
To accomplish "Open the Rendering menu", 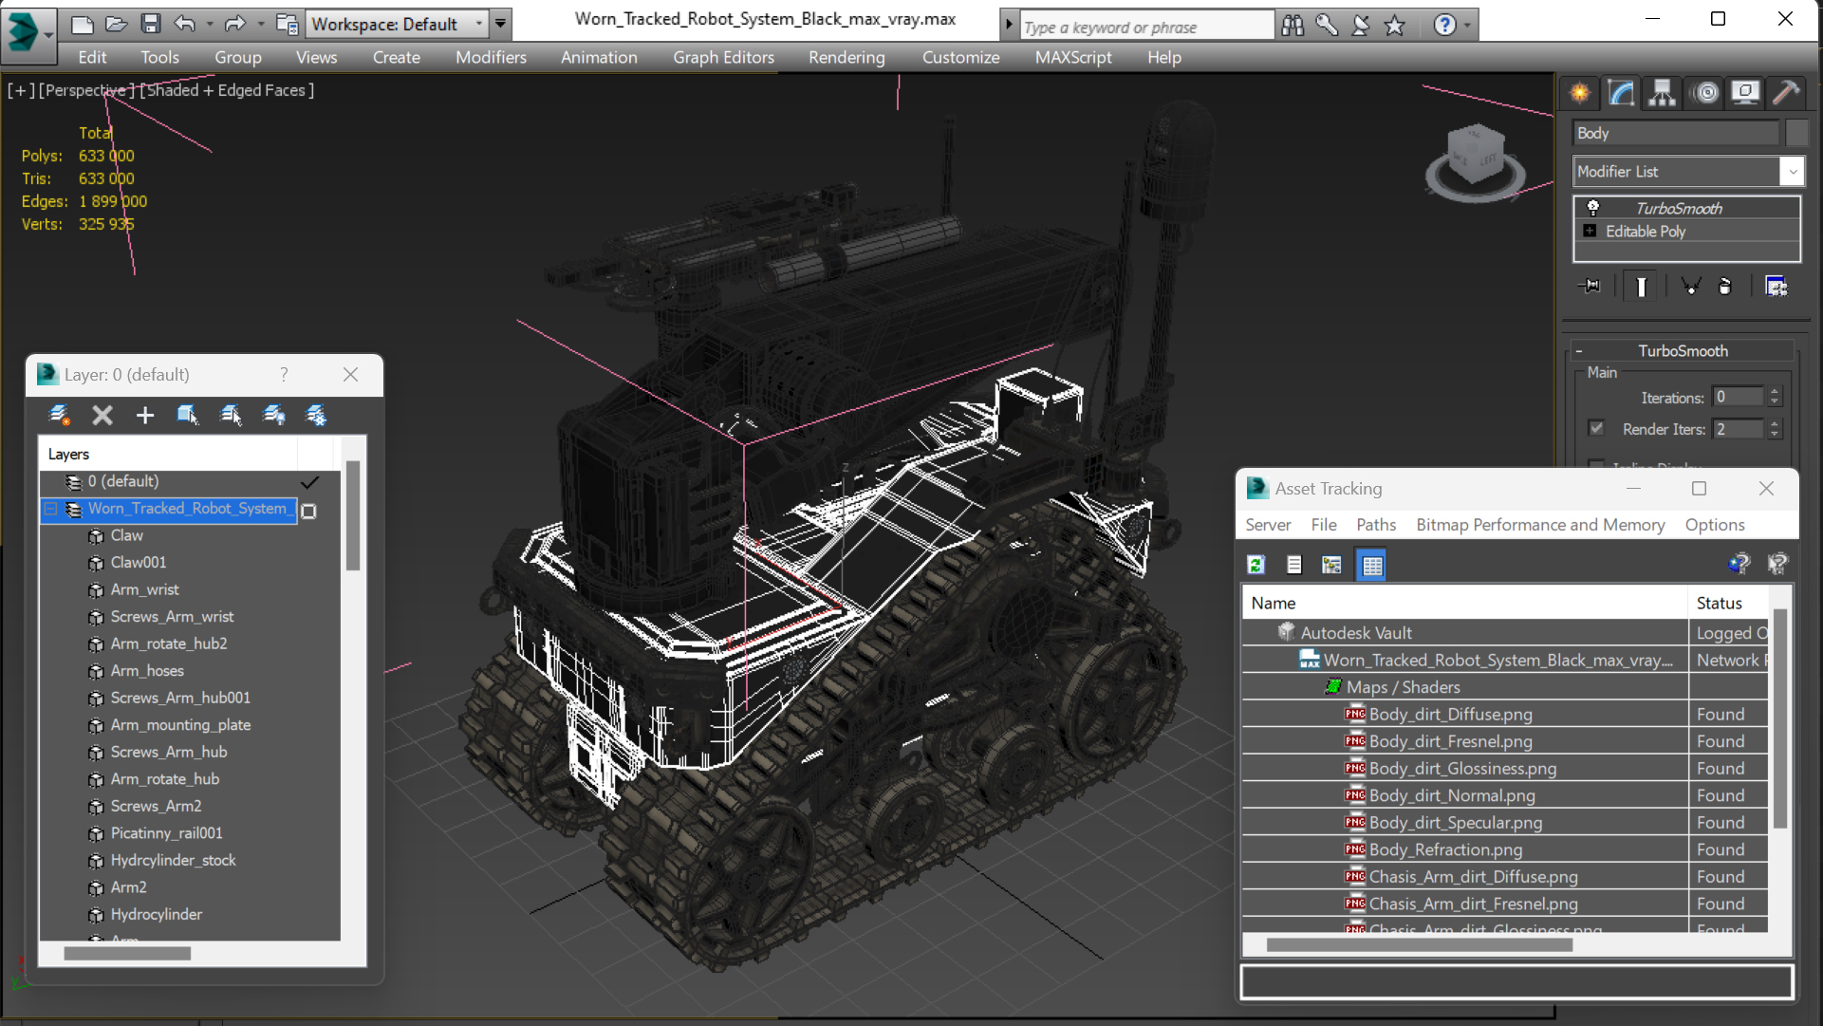I will pos(846,58).
